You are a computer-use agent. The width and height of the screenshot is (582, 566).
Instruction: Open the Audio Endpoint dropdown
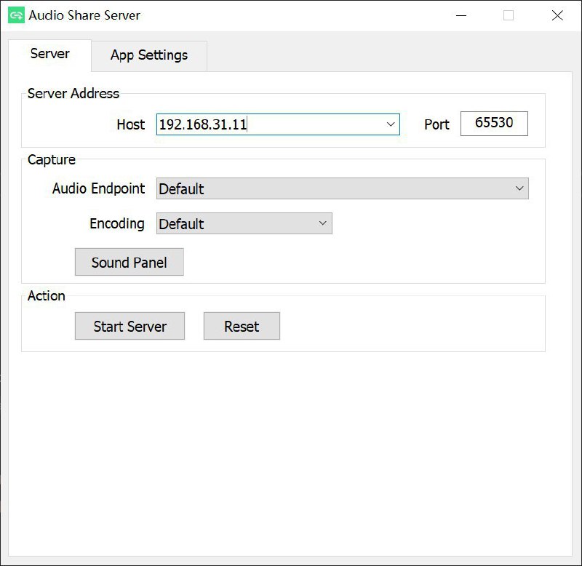tap(342, 188)
